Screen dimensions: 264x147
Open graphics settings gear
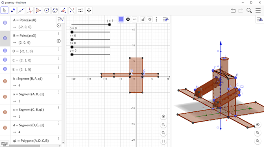point(150,19)
